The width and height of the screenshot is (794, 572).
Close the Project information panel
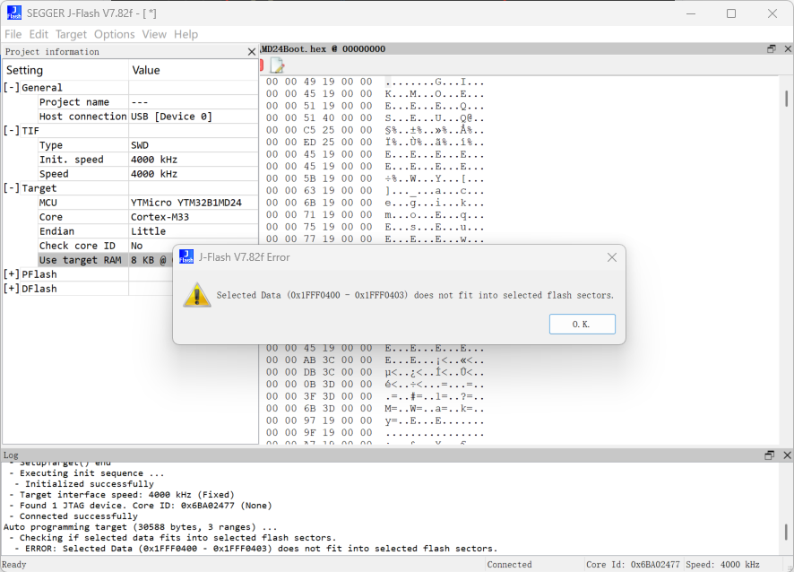252,52
